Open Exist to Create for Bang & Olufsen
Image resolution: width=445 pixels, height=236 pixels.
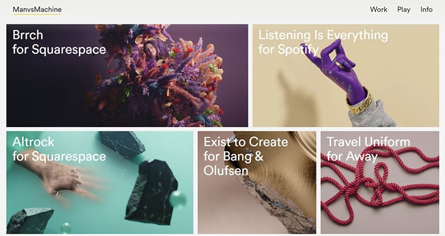click(246, 156)
